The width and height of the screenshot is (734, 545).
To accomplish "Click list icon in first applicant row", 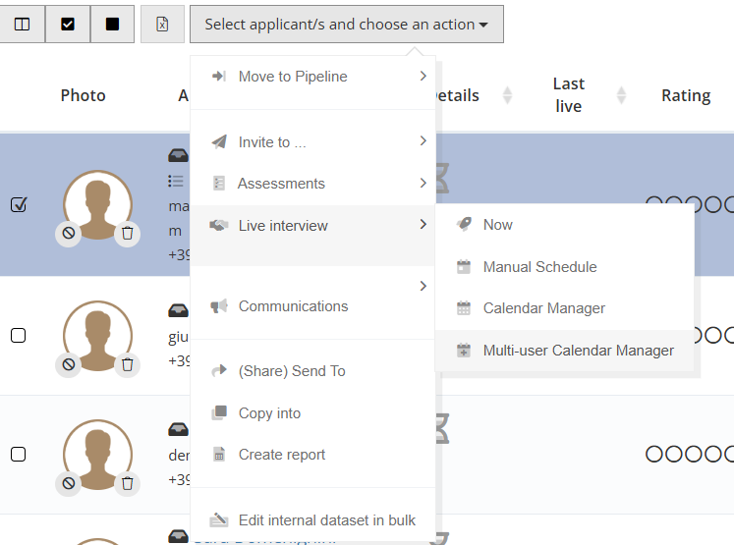I will pyautogui.click(x=176, y=181).
